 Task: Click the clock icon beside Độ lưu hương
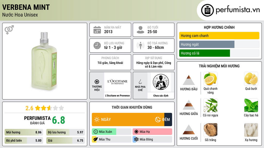point(97,45)
